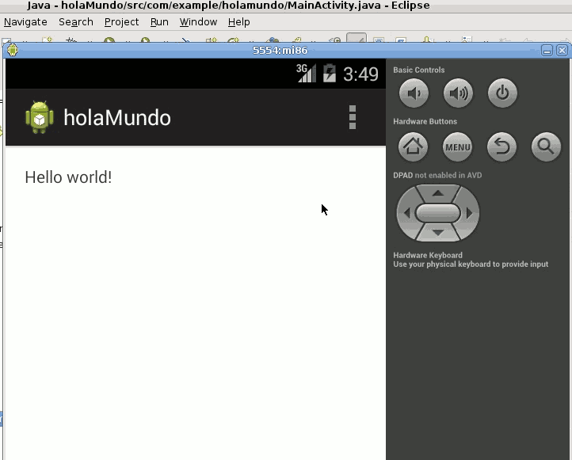Screen dimensions: 572x460
Task: Click the DPAD down arrow
Action: 438,233
